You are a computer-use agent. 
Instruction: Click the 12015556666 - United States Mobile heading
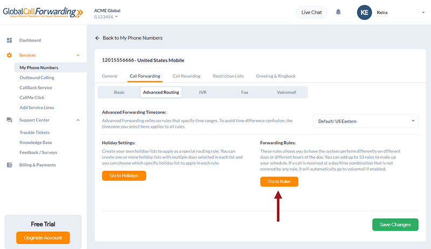coord(143,60)
